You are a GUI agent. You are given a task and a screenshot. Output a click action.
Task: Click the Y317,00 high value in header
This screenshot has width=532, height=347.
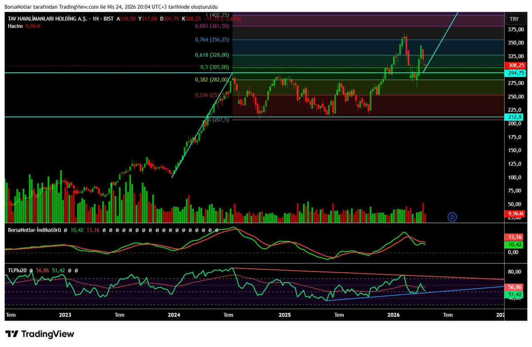(x=148, y=19)
